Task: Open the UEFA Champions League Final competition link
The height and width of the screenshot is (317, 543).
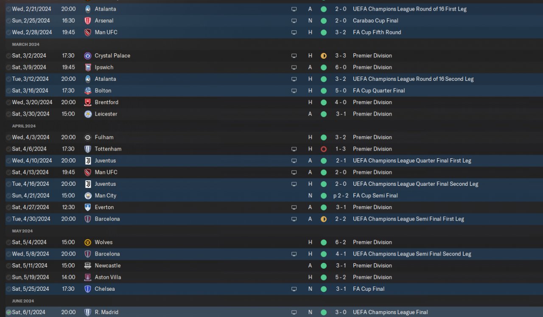Action: (390, 312)
